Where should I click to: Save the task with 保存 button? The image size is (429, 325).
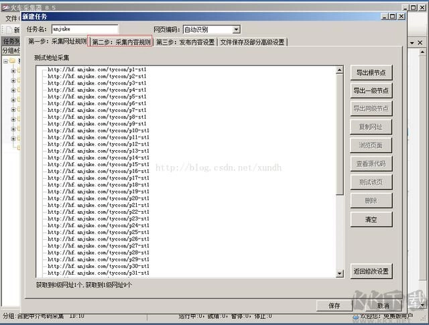click(334, 305)
